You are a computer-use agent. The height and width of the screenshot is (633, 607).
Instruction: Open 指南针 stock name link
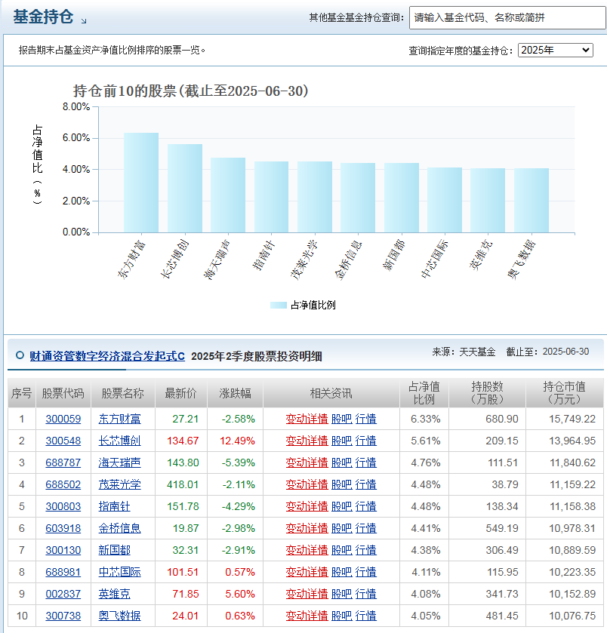tap(114, 506)
